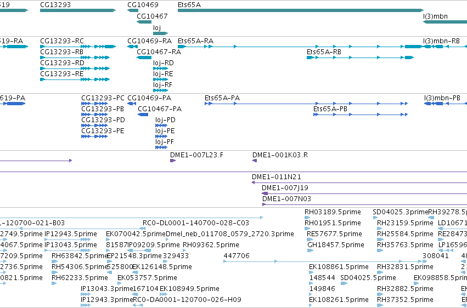Select the Ets65A-RB transcript label

324,52
